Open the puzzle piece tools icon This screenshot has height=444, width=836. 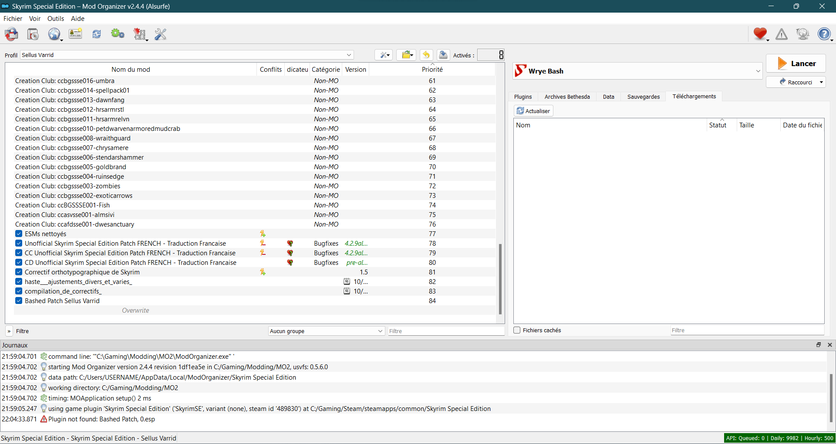140,34
